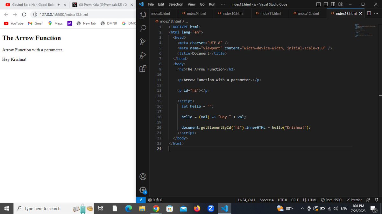Open editor More Actions ellipsis menu

tap(376, 13)
